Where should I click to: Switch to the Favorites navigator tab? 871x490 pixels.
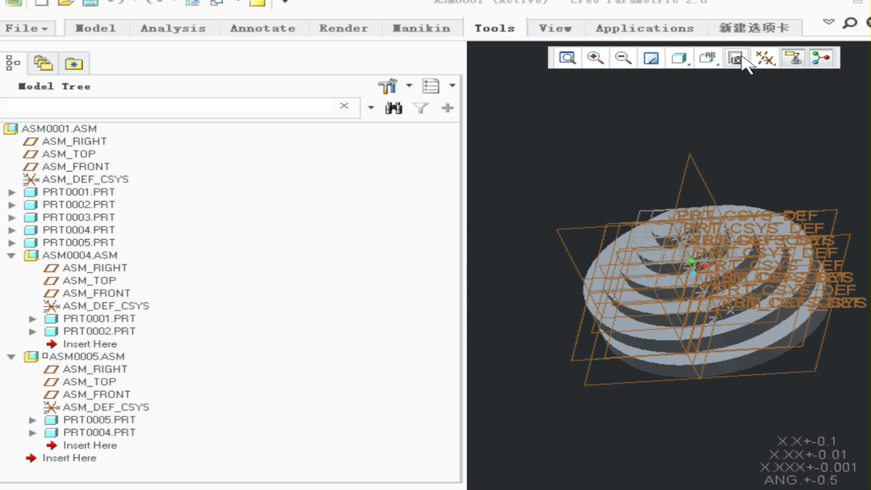pos(73,63)
